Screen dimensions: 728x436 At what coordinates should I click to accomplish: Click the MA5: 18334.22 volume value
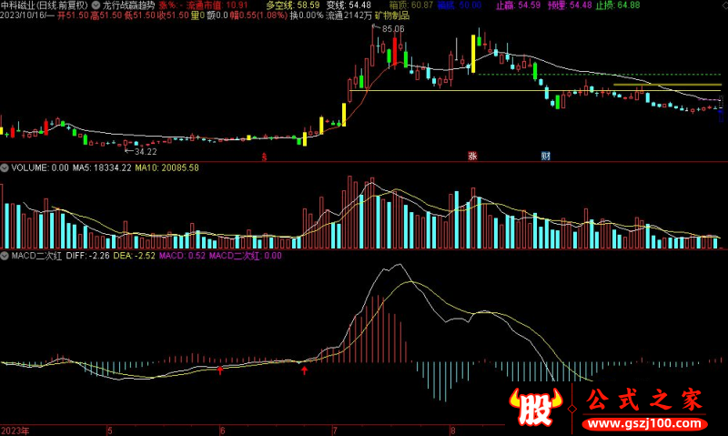(x=102, y=167)
